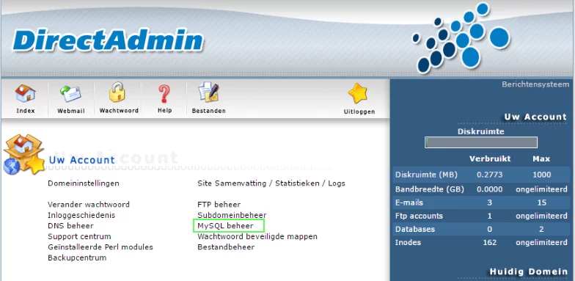Open the Bestanden files icon
The image size is (575, 281).
208,92
